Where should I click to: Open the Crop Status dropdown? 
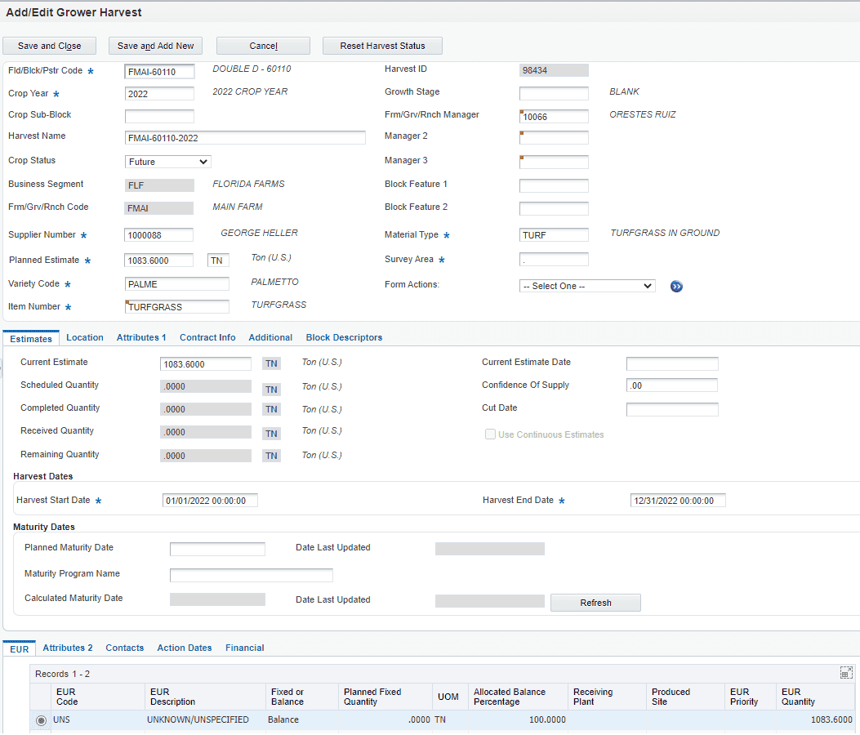click(167, 162)
